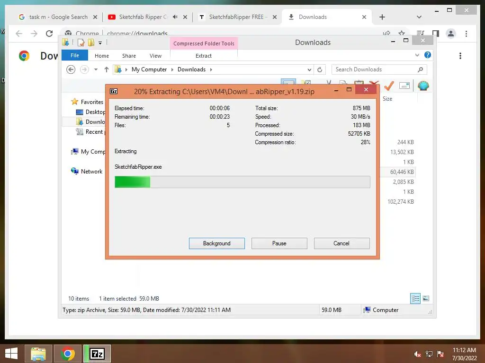Click the Properties quick access toolbar icon
485x363 pixels.
[81, 42]
